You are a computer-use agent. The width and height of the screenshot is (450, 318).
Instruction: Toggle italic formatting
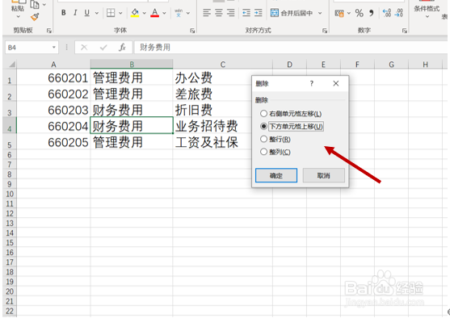75,13
